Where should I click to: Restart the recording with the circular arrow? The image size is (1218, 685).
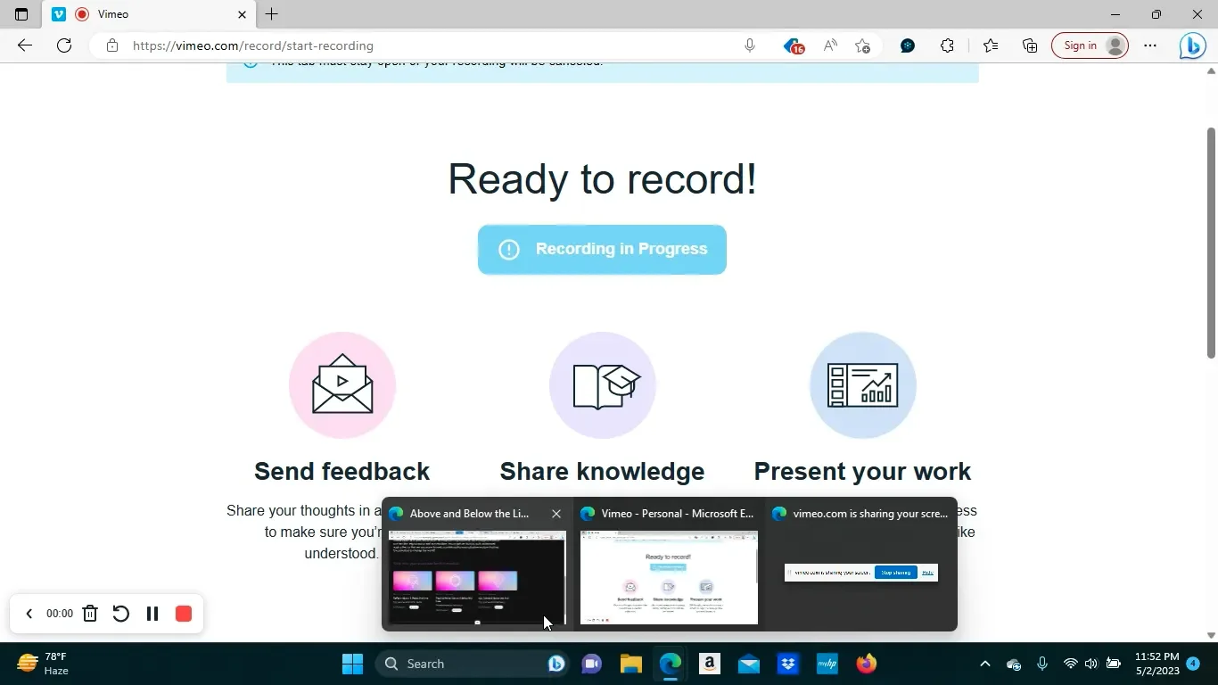[x=121, y=614]
